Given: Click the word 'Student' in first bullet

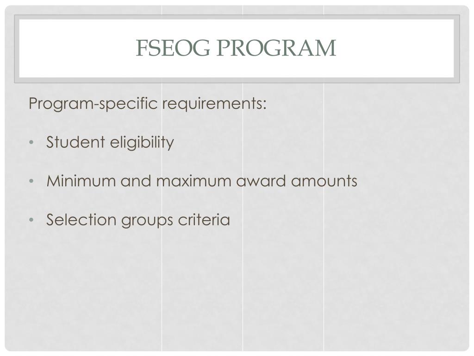Looking at the screenshot, I should click(x=75, y=142).
